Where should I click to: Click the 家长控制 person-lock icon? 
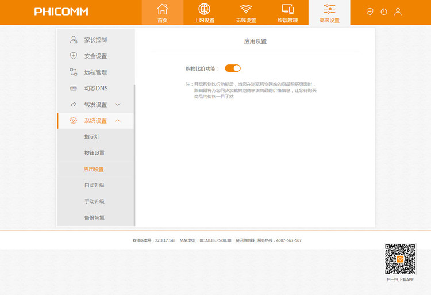click(74, 40)
